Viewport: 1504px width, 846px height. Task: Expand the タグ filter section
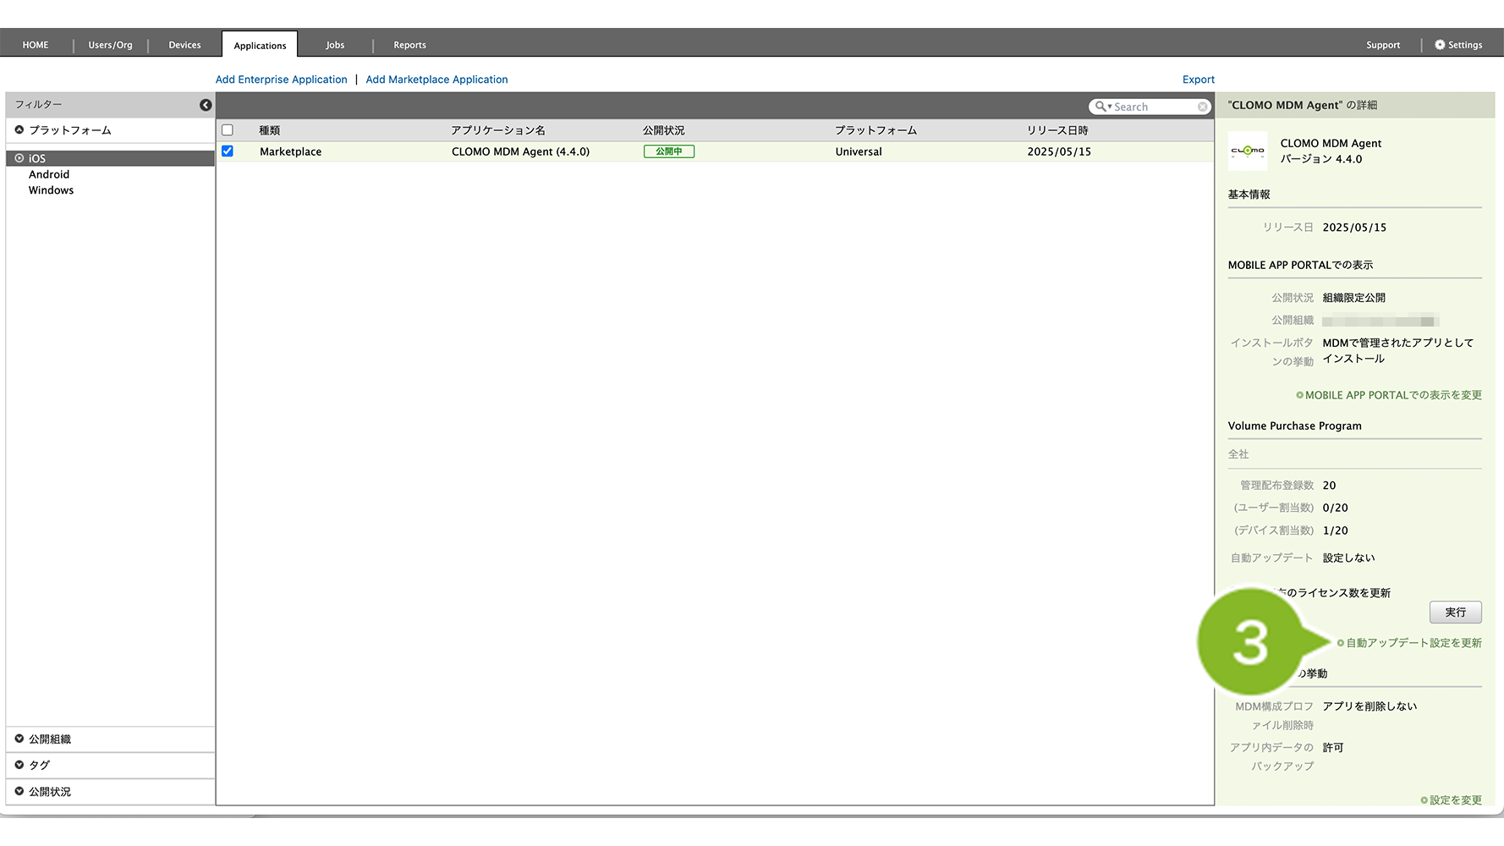19,765
